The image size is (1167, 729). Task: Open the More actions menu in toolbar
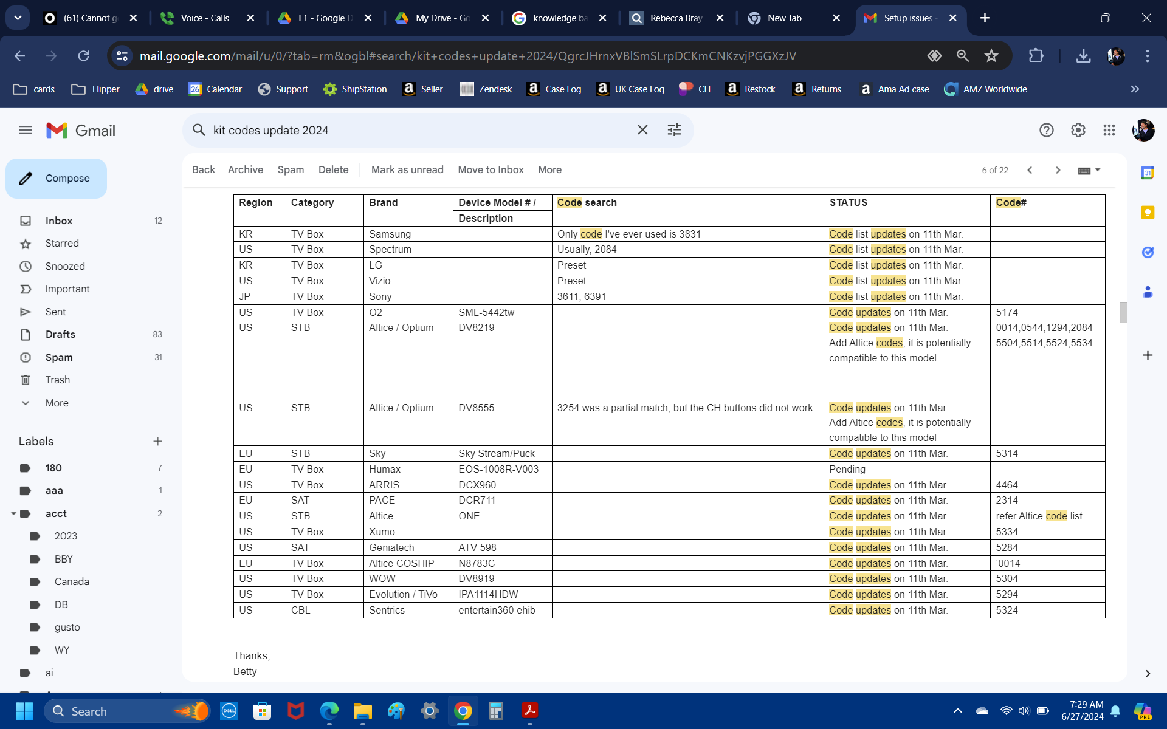(549, 170)
